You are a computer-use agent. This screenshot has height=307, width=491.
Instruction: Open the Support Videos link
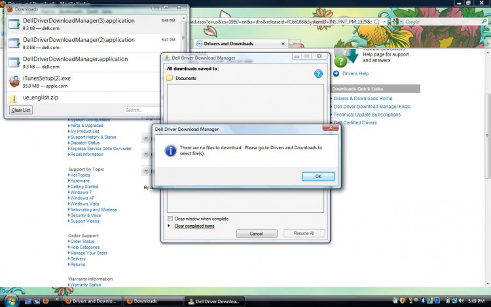pos(84,221)
